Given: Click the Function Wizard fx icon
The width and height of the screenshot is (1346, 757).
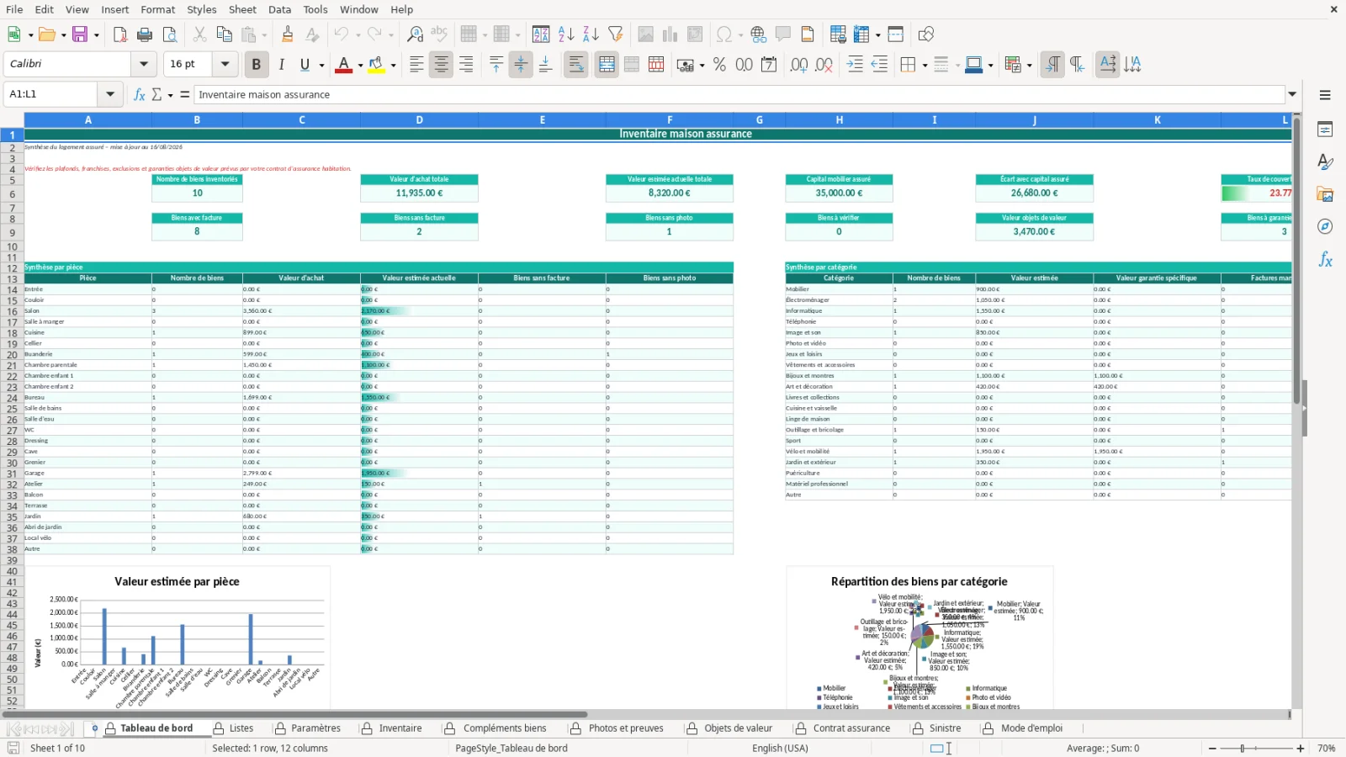Looking at the screenshot, I should pyautogui.click(x=139, y=94).
